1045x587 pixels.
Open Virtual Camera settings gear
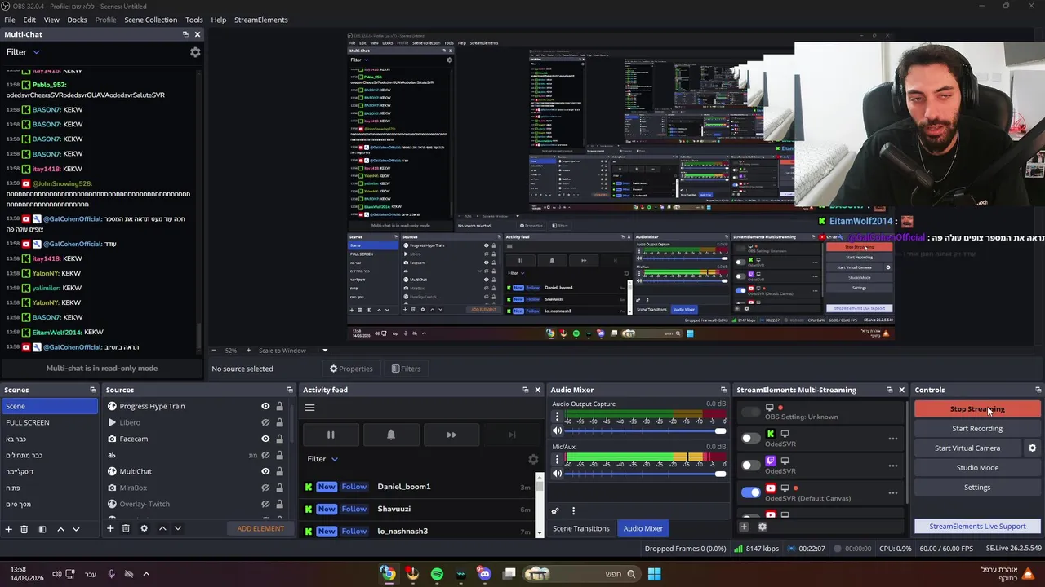click(x=1032, y=448)
